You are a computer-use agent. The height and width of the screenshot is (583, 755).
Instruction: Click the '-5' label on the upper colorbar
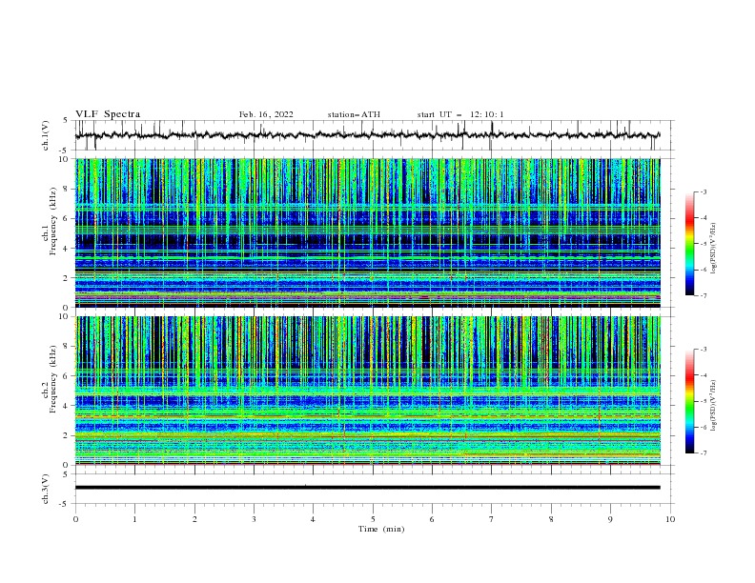click(704, 244)
